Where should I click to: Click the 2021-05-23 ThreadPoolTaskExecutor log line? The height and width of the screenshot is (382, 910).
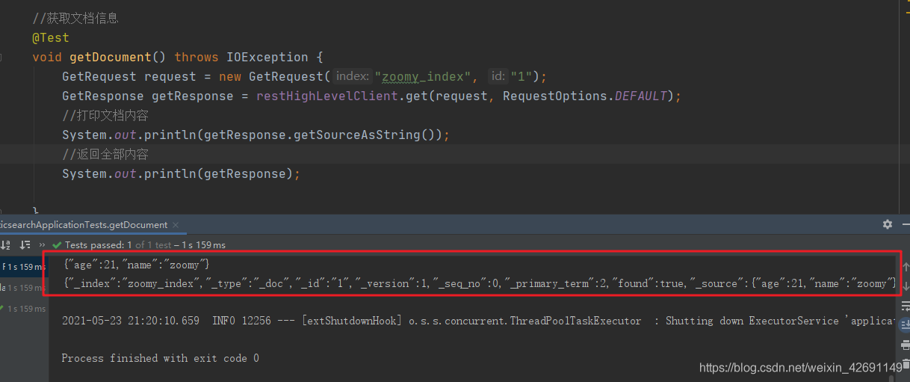point(480,321)
